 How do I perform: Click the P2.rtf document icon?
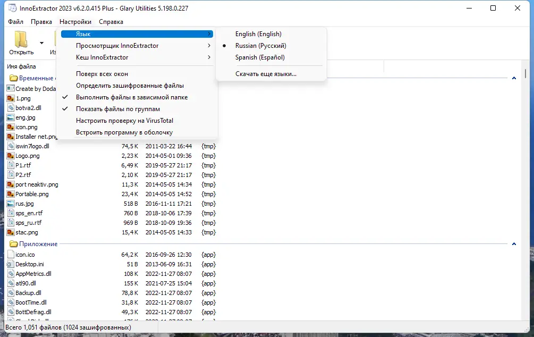pyautogui.click(x=11, y=175)
